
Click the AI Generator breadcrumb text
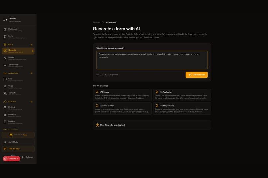(111, 22)
